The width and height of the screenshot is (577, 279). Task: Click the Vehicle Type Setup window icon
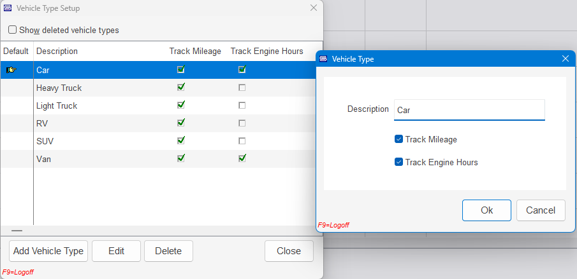coord(8,8)
